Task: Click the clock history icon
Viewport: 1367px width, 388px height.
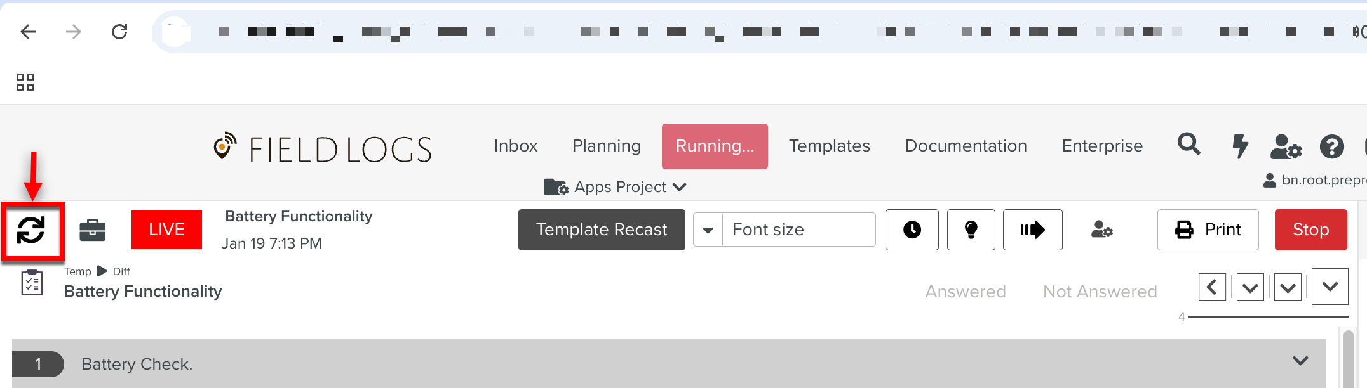Action: click(x=912, y=230)
